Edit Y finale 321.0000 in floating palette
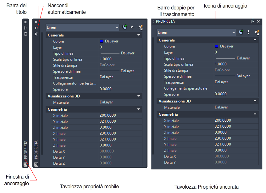266x193 pixels. (x=120, y=139)
